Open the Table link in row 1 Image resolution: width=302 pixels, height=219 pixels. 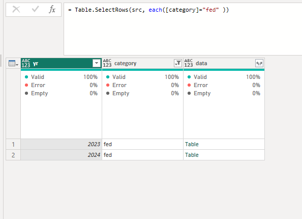point(192,144)
